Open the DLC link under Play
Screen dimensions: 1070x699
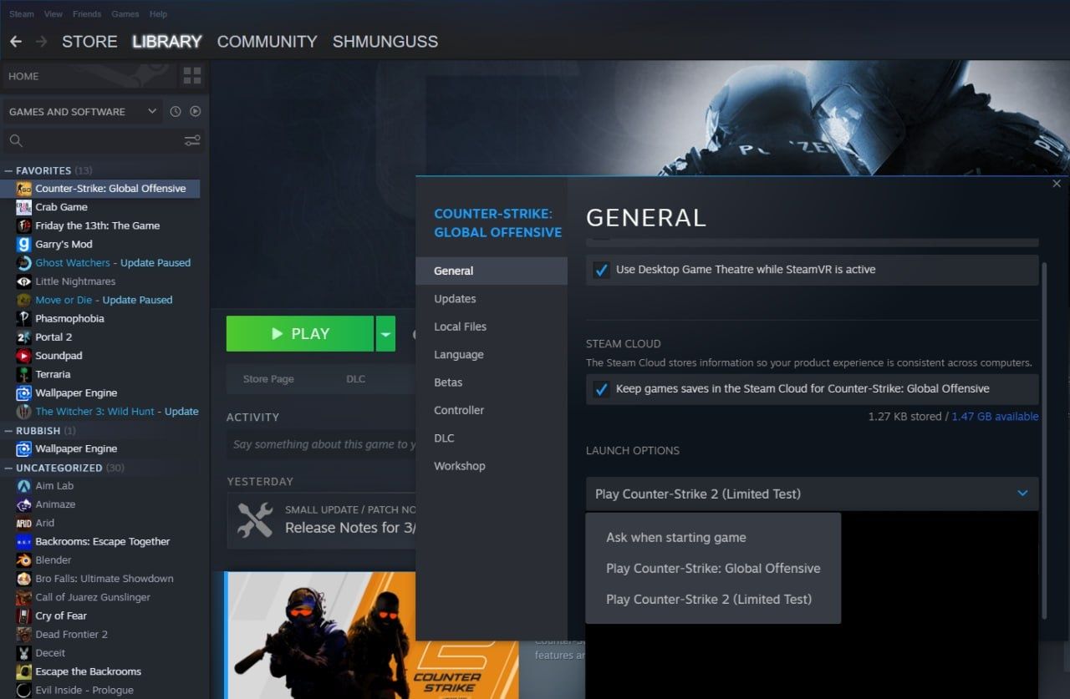[356, 379]
